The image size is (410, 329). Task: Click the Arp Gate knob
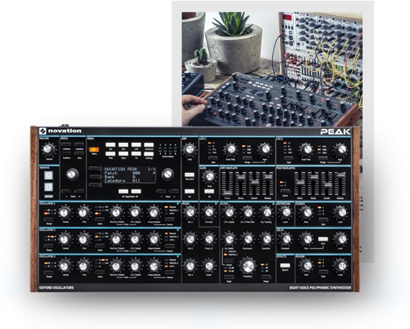pos(190,150)
